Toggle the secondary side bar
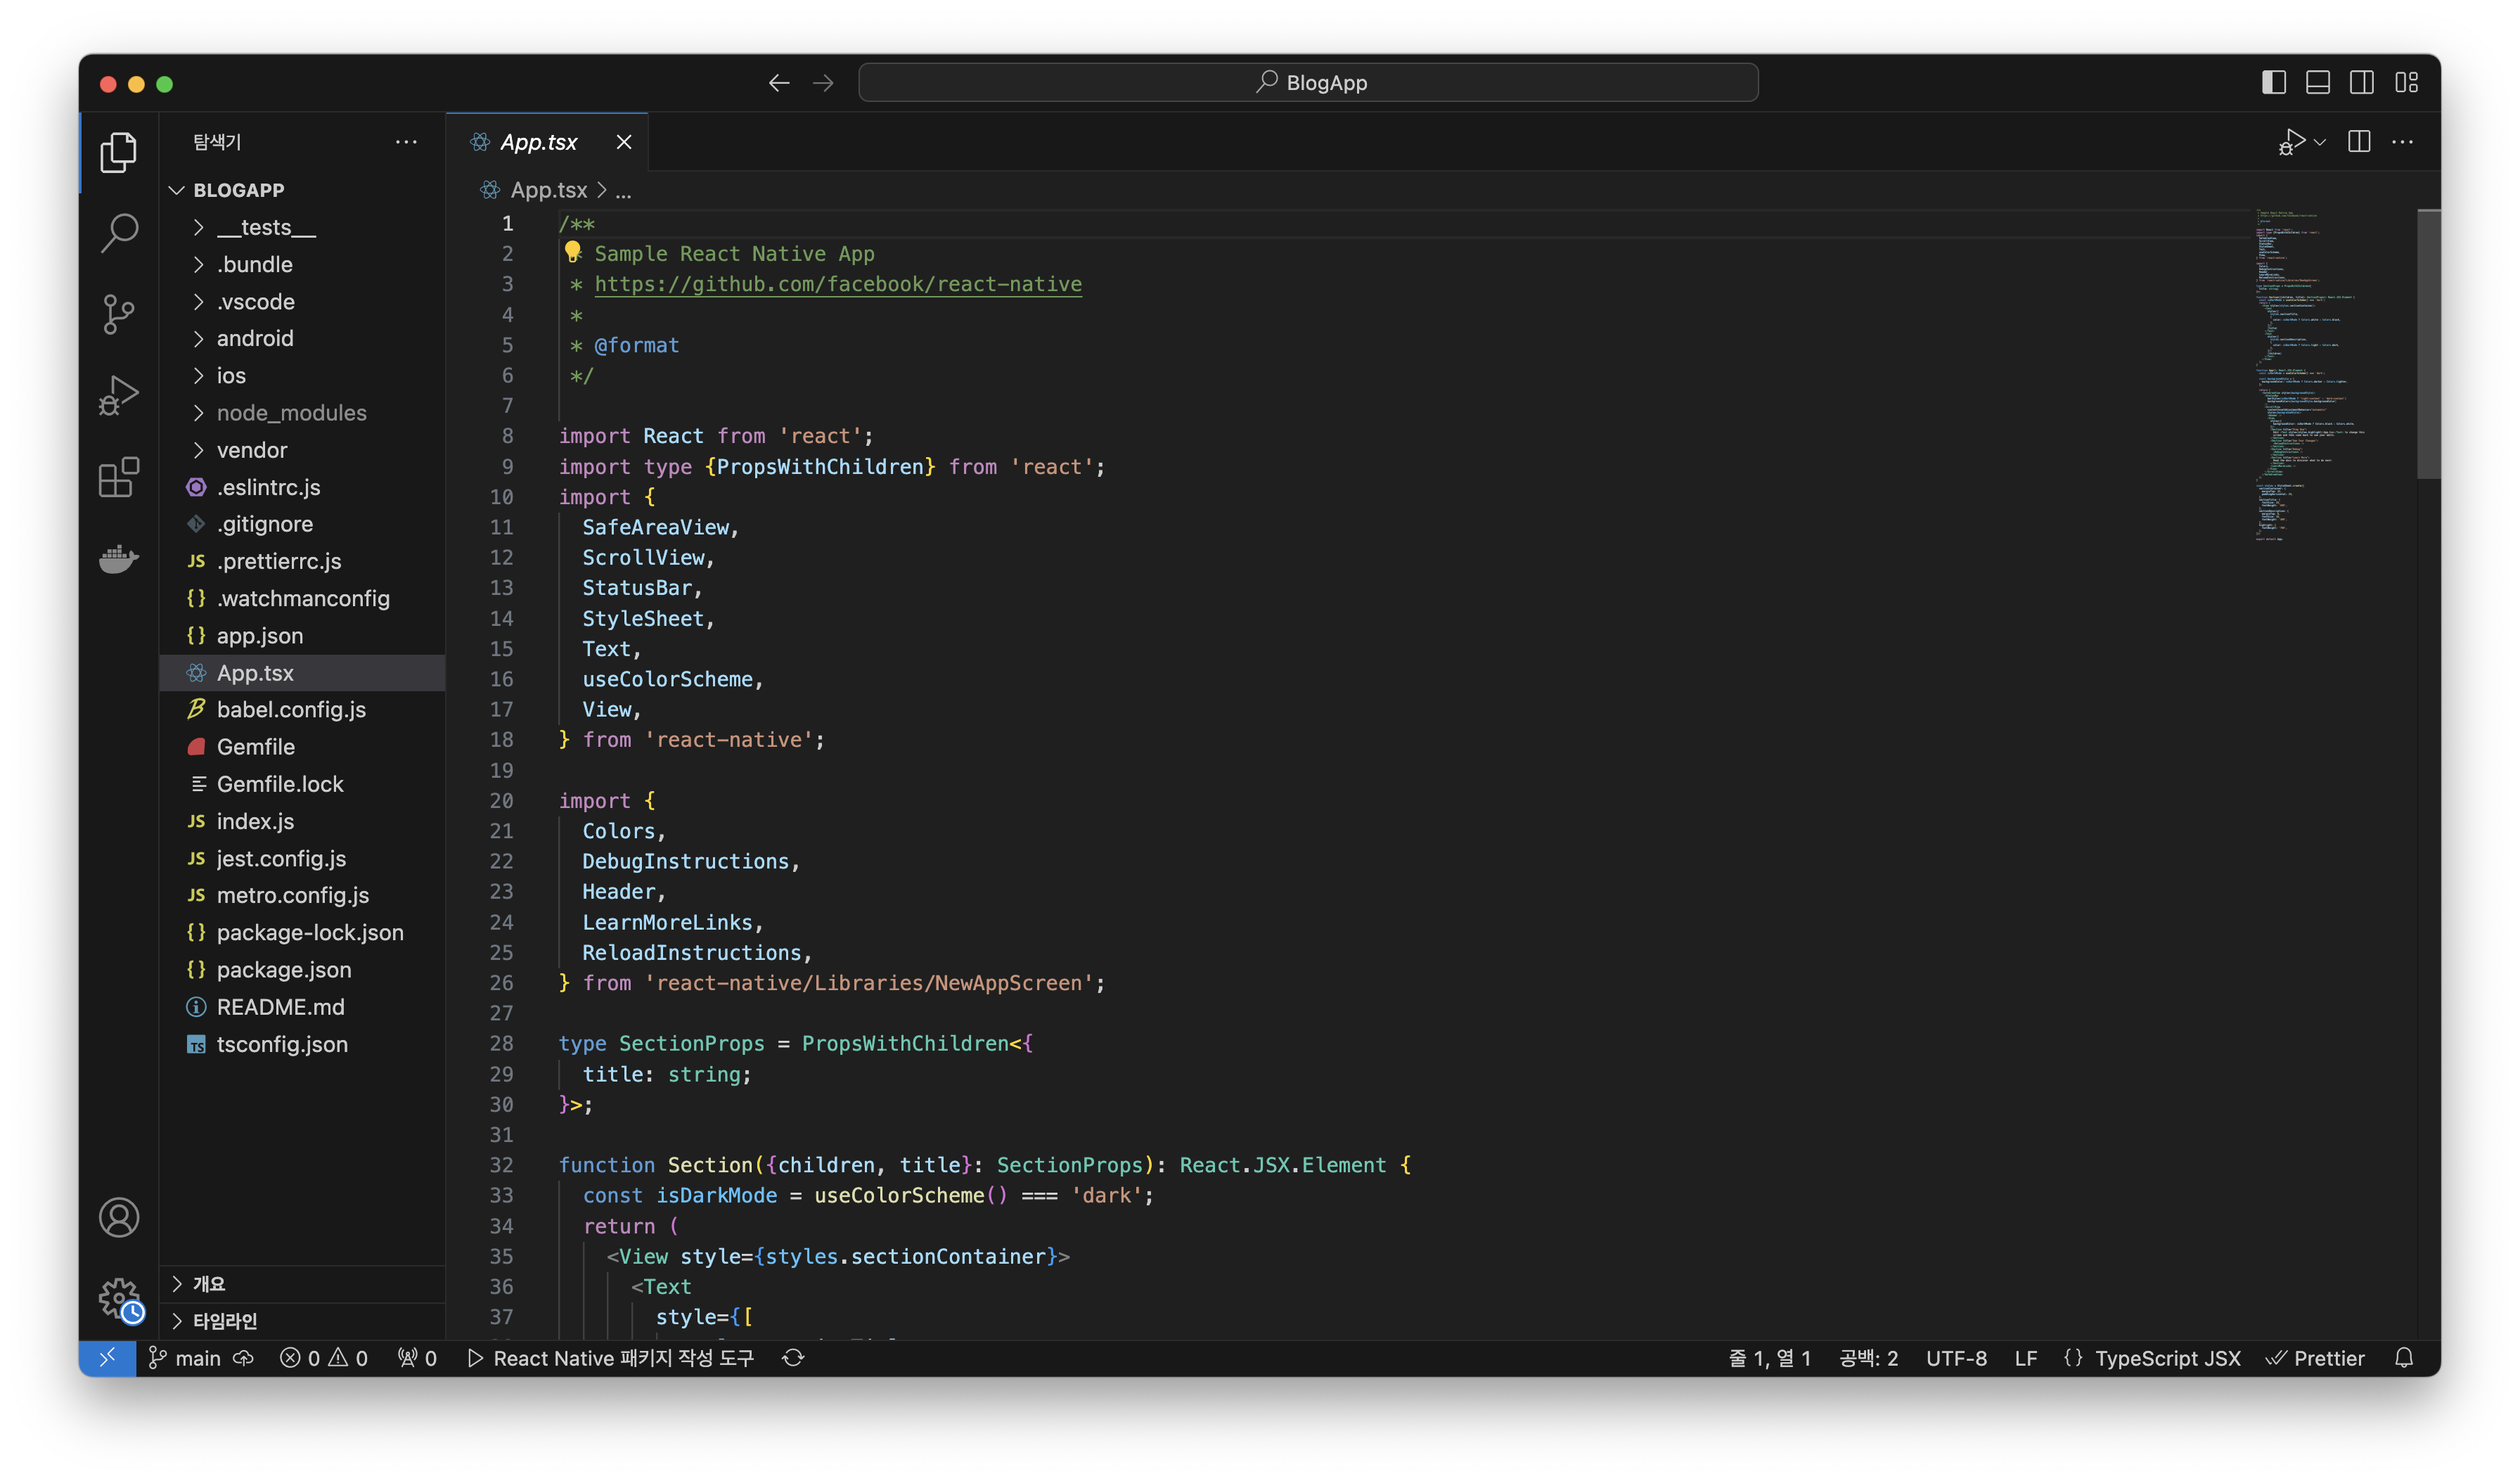The image size is (2520, 1481). (x=2361, y=82)
